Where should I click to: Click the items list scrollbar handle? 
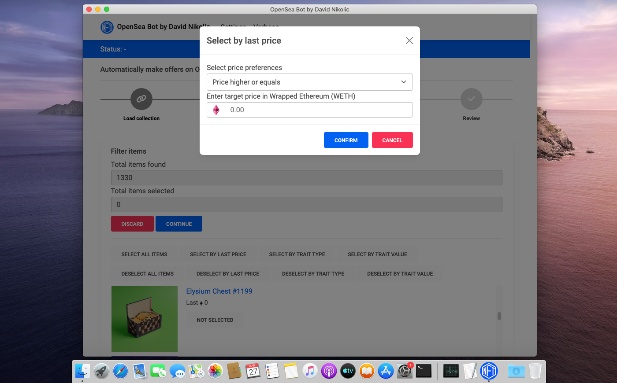click(x=499, y=316)
